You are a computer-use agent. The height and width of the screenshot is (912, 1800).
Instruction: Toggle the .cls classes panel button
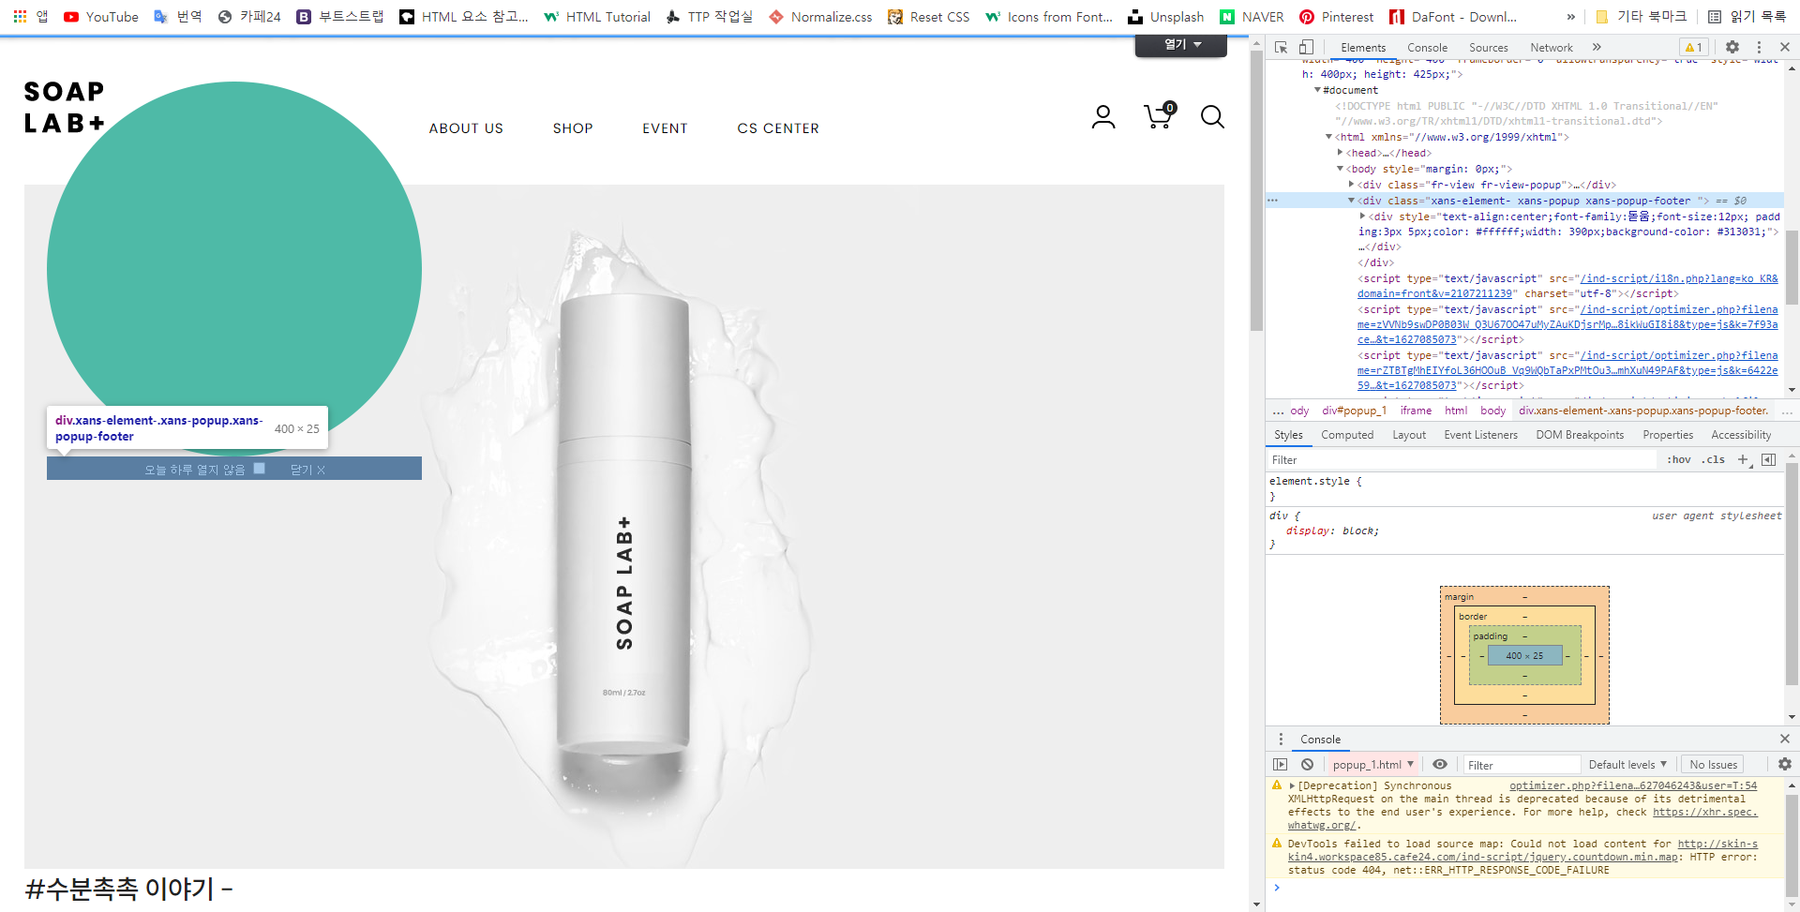click(x=1714, y=459)
